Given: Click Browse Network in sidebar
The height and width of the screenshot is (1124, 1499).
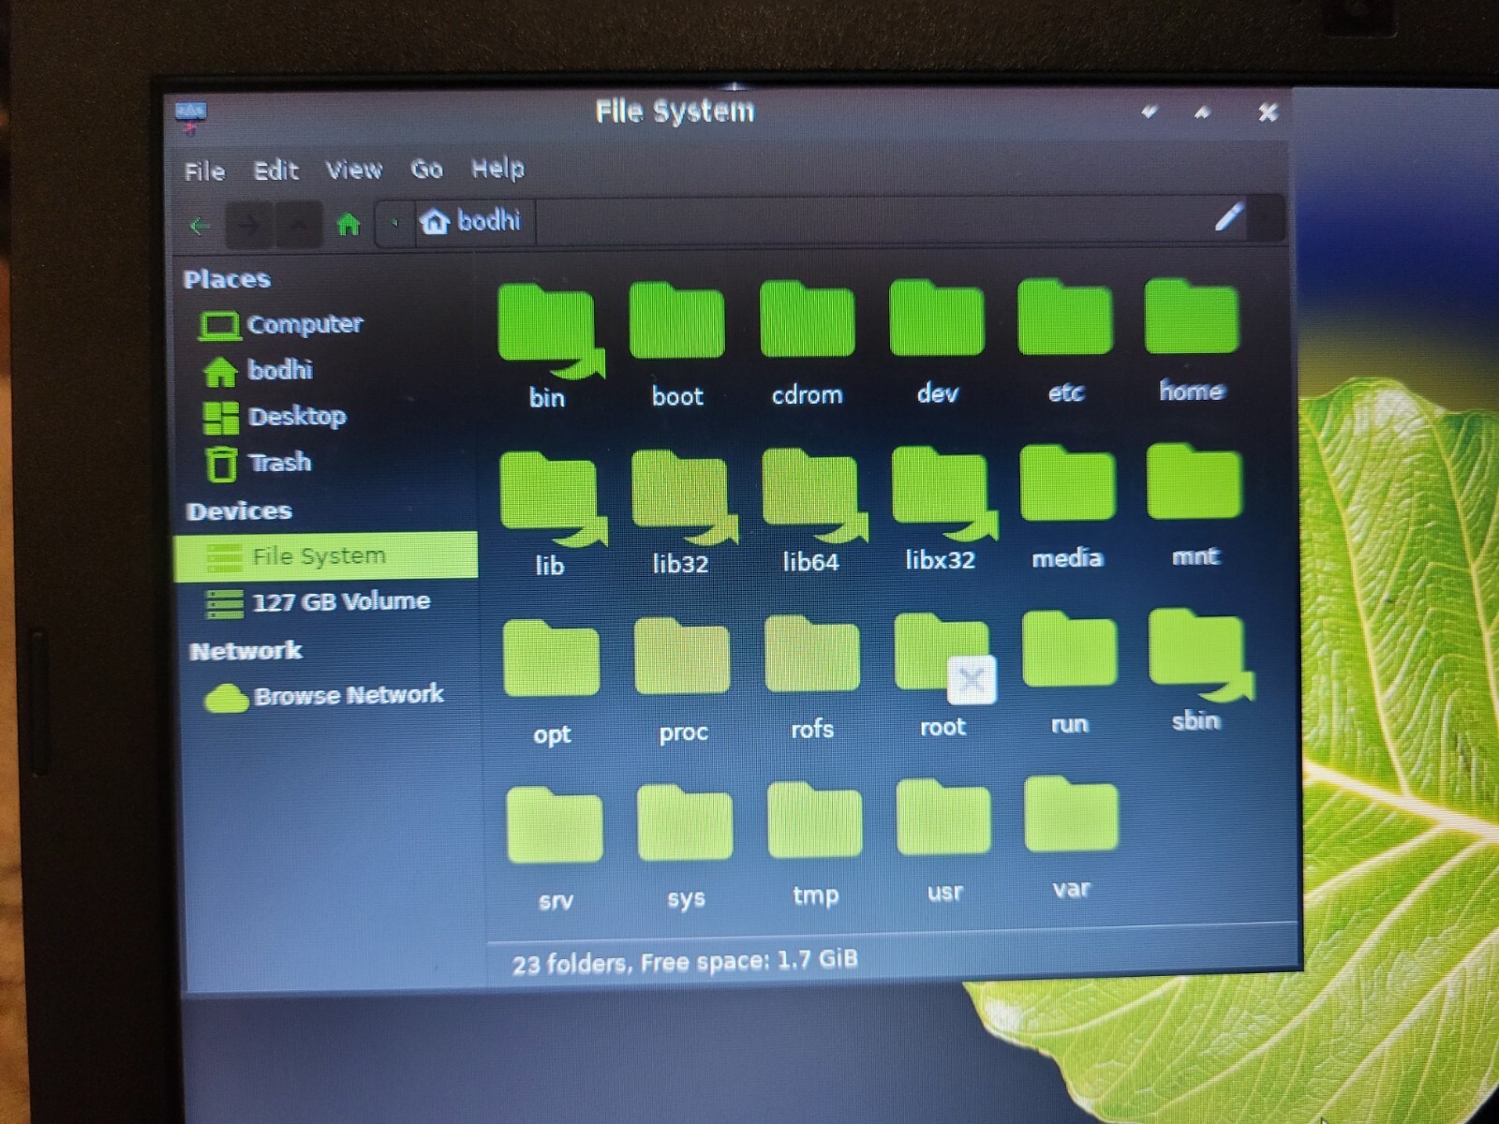Looking at the screenshot, I should coord(324,696).
